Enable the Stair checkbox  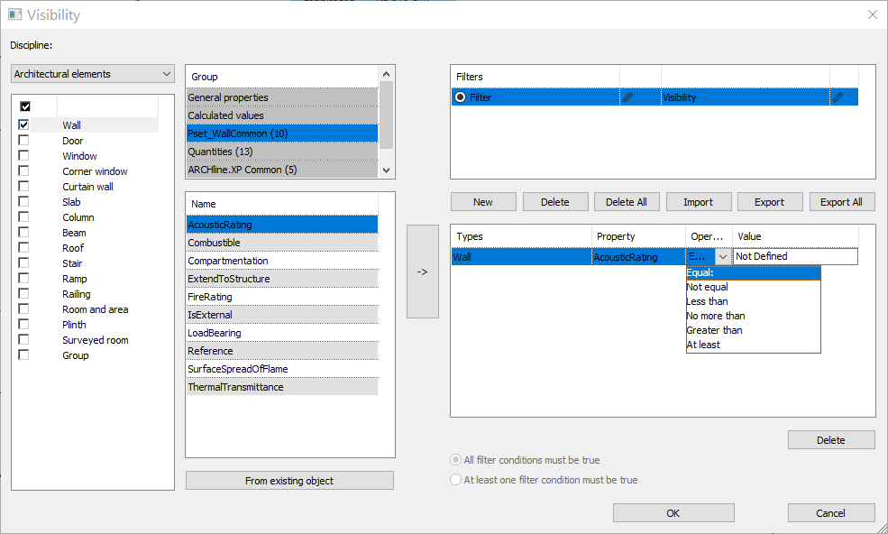pyautogui.click(x=23, y=262)
